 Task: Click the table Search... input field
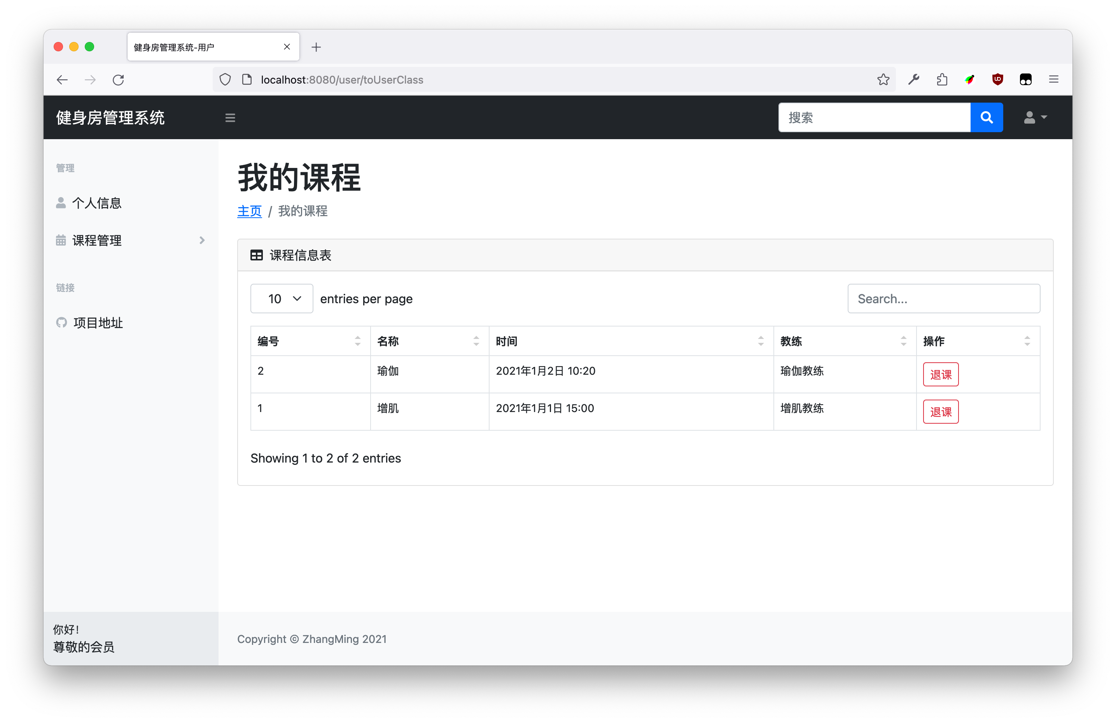(943, 299)
